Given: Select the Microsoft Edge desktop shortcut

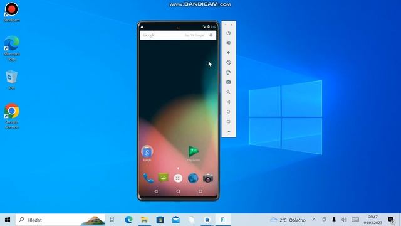Looking at the screenshot, I should (x=12, y=48).
